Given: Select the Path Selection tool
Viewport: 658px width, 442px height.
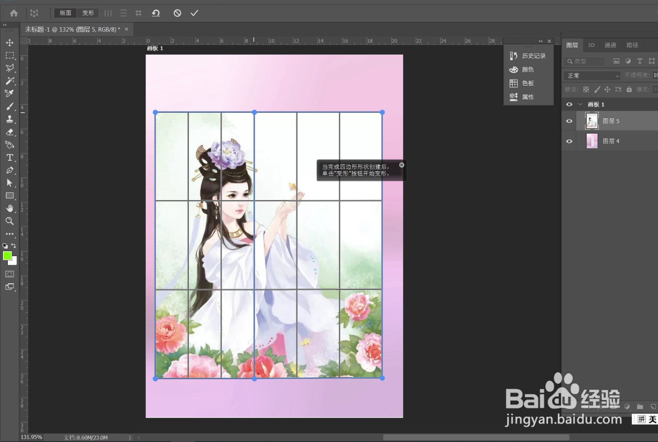Looking at the screenshot, I should pyautogui.click(x=10, y=183).
